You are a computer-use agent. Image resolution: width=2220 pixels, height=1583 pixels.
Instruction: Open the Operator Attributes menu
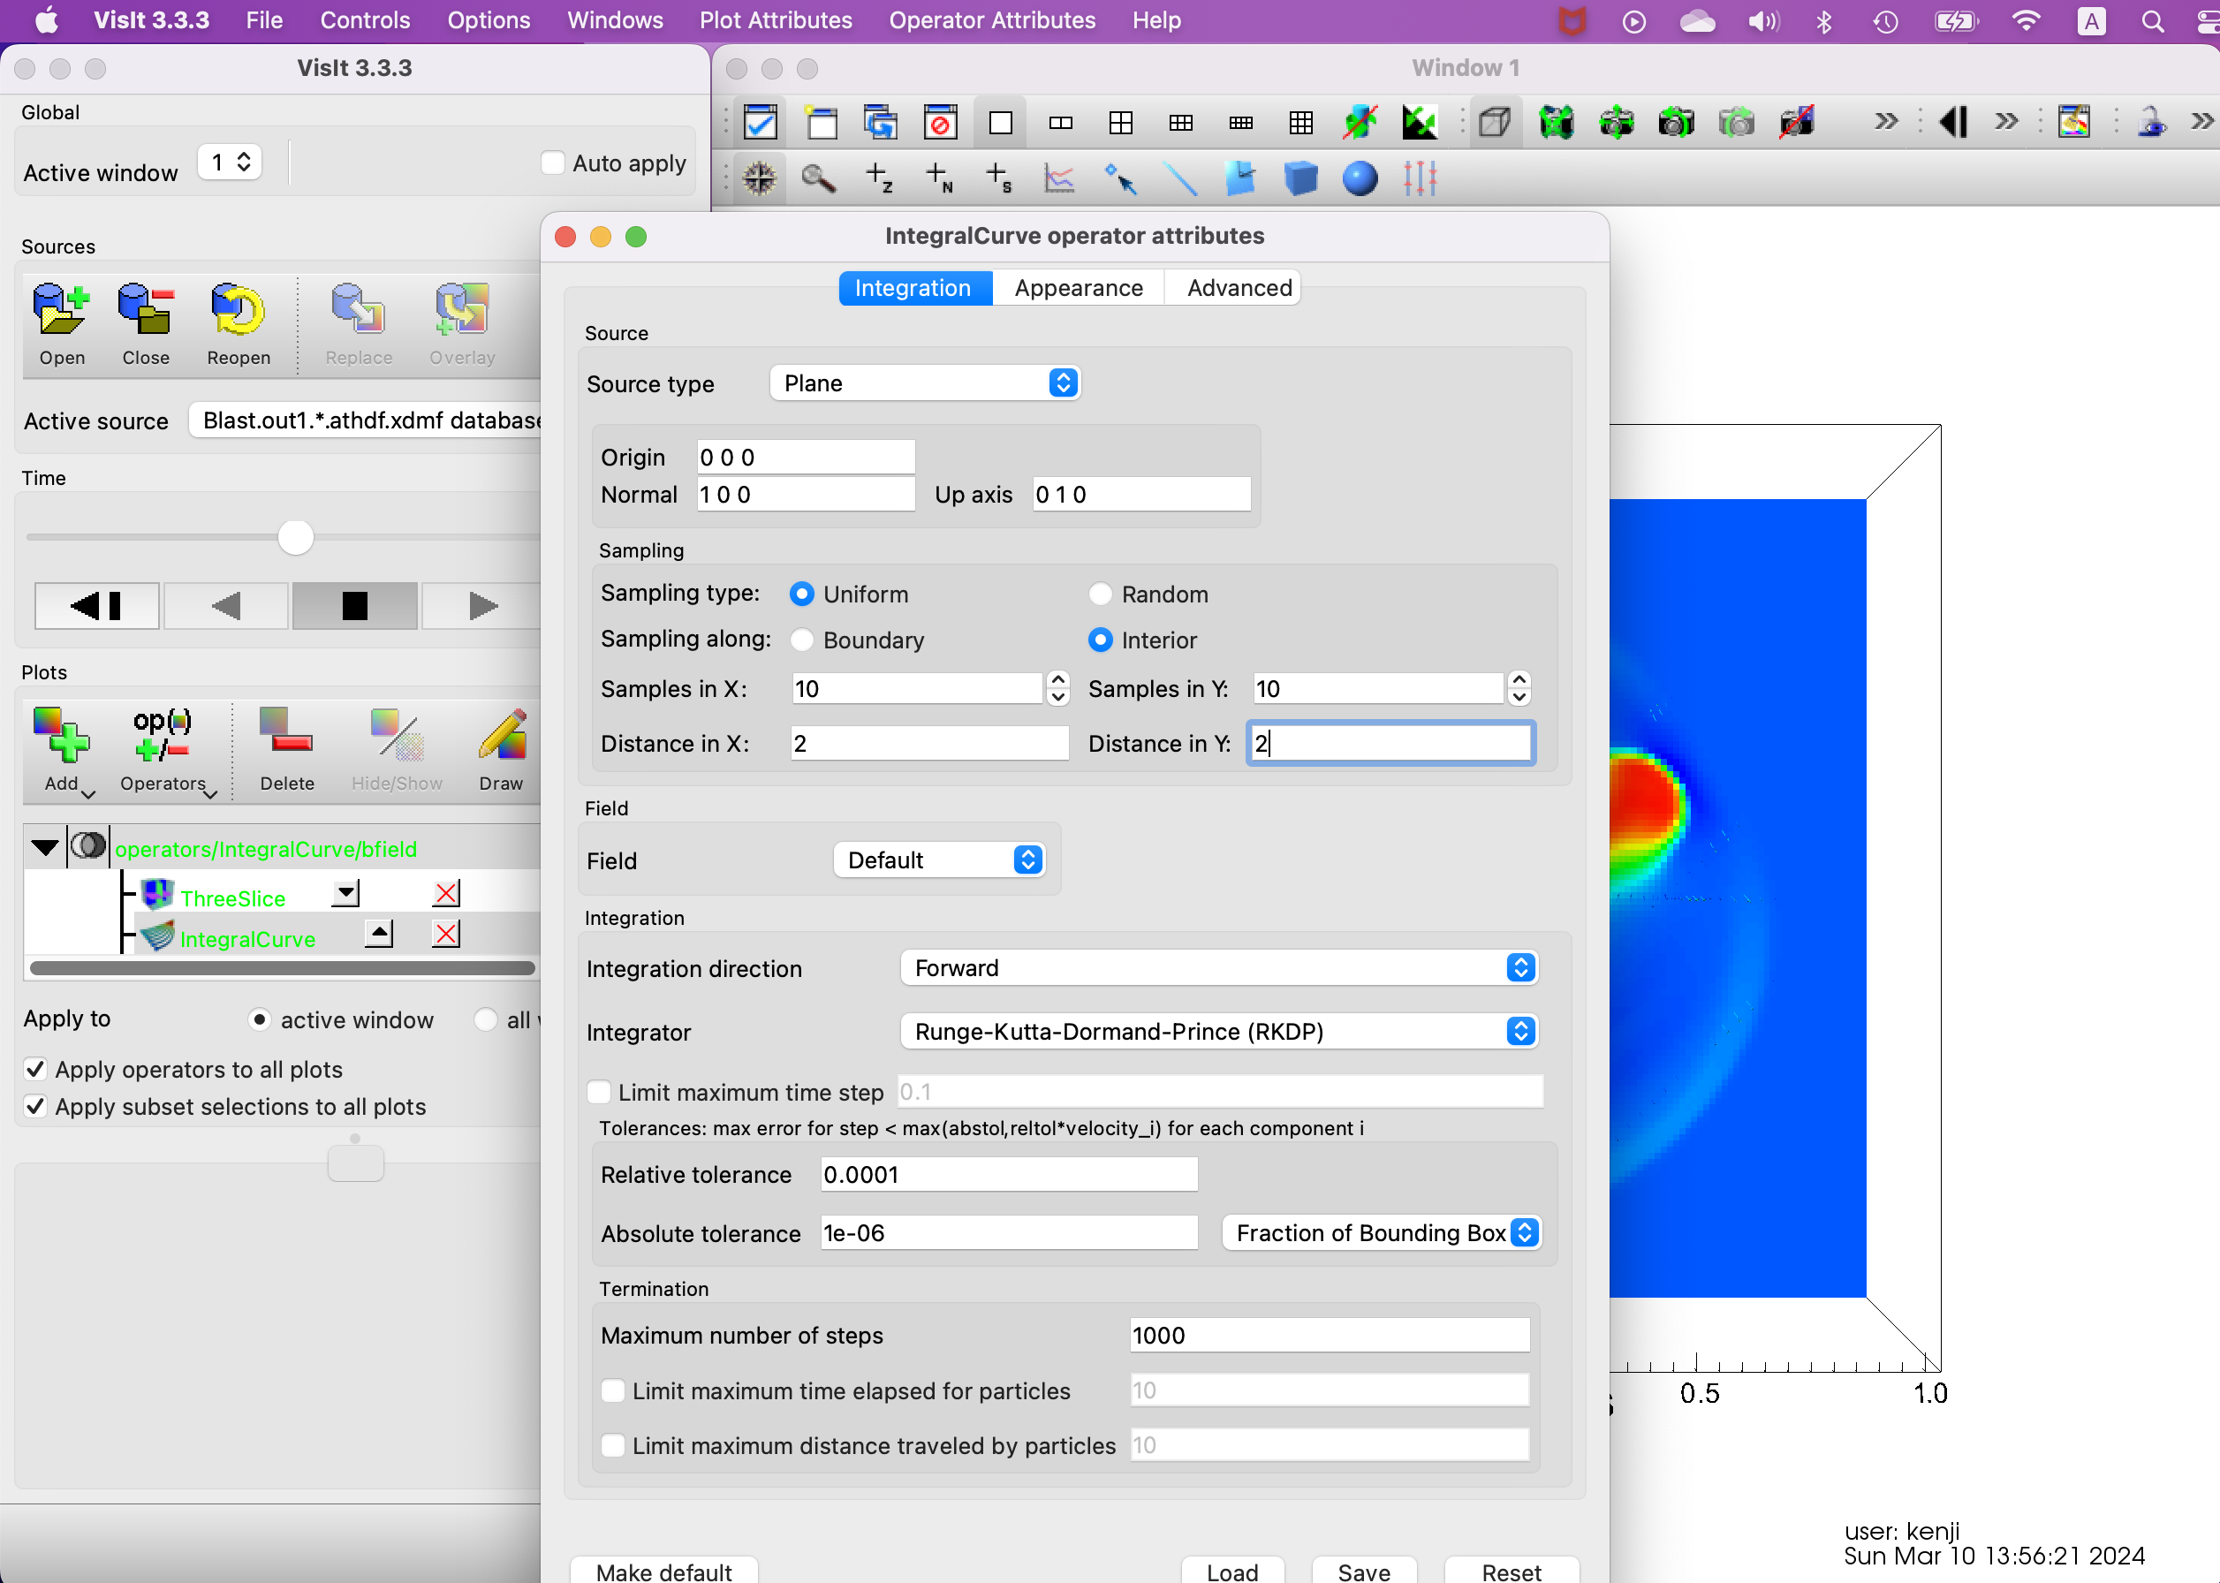click(x=992, y=20)
